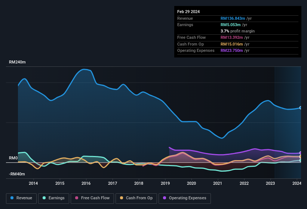Image resolution: width=307 pixels, height=209 pixels.
Task: Click the 2022 x-axis label
Action: coord(244,183)
